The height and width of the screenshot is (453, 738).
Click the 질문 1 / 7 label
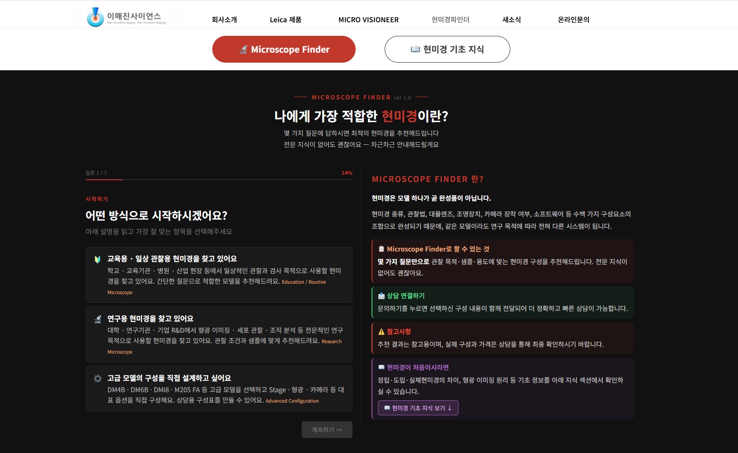[x=96, y=173]
